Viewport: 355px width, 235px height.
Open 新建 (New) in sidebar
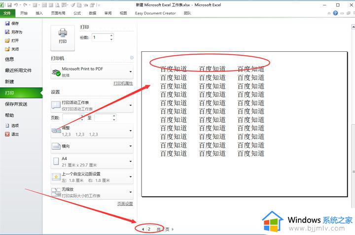(x=9, y=82)
